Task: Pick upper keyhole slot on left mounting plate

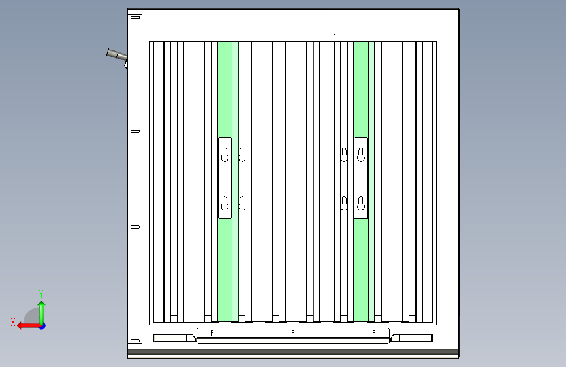Action: pos(225,155)
